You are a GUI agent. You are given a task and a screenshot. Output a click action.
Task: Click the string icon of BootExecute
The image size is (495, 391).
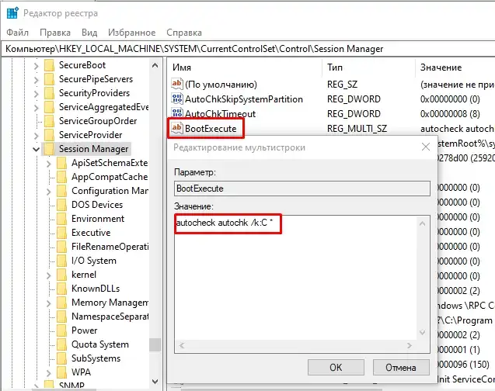(x=177, y=128)
